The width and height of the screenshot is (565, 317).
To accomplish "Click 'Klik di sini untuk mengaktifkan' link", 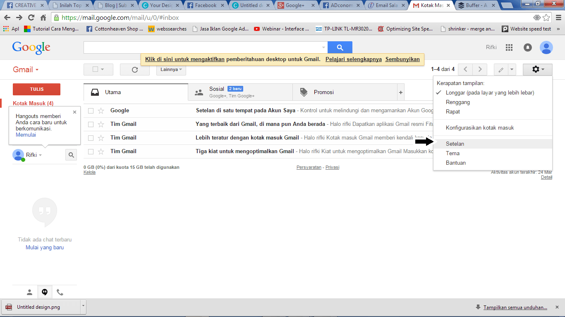I will [185, 59].
